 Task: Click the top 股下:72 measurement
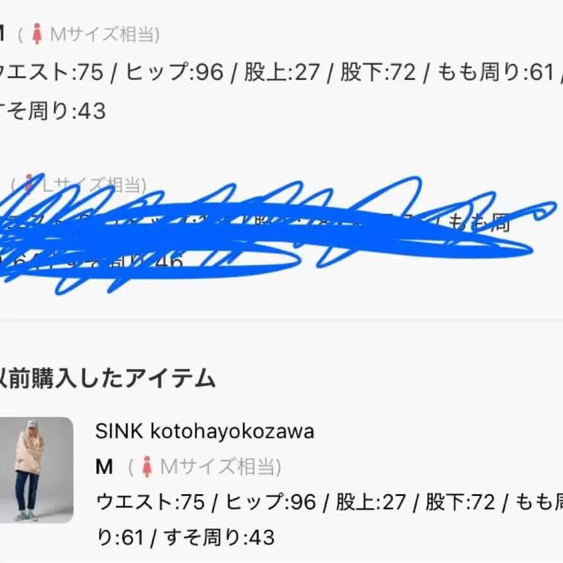pyautogui.click(x=378, y=72)
